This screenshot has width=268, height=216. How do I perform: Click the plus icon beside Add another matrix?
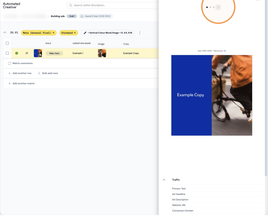click(x=10, y=83)
